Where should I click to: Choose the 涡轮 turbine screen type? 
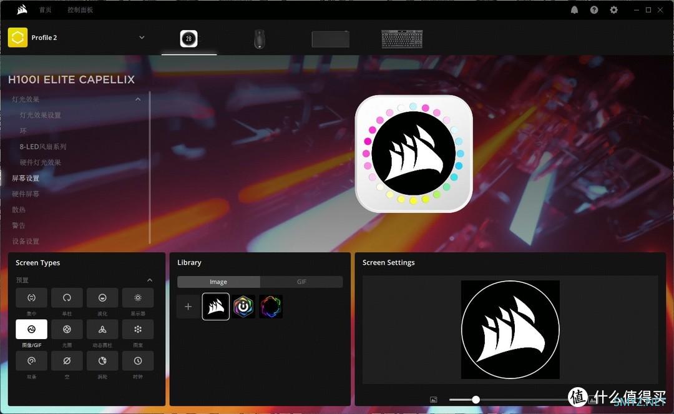pos(102,361)
